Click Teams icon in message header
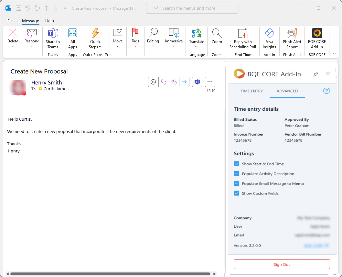This screenshot has width=342, height=277. pyautogui.click(x=197, y=82)
